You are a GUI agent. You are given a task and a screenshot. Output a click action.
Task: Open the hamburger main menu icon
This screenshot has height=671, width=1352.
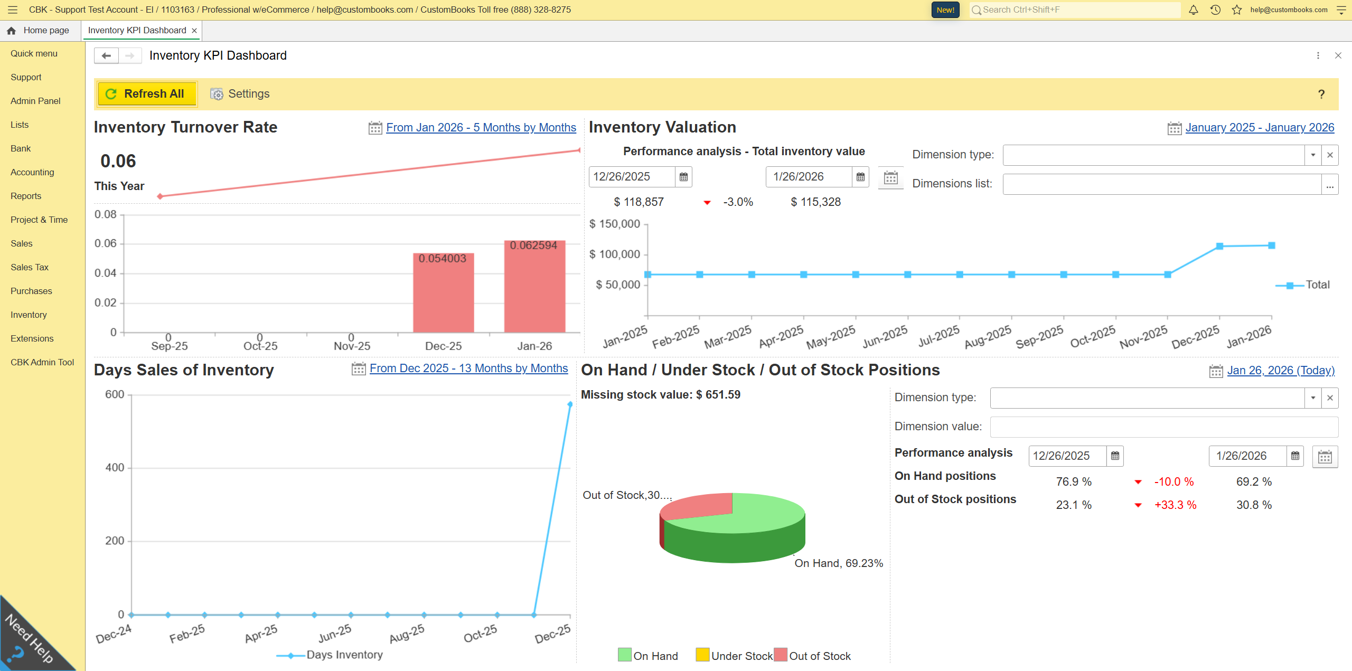13,10
